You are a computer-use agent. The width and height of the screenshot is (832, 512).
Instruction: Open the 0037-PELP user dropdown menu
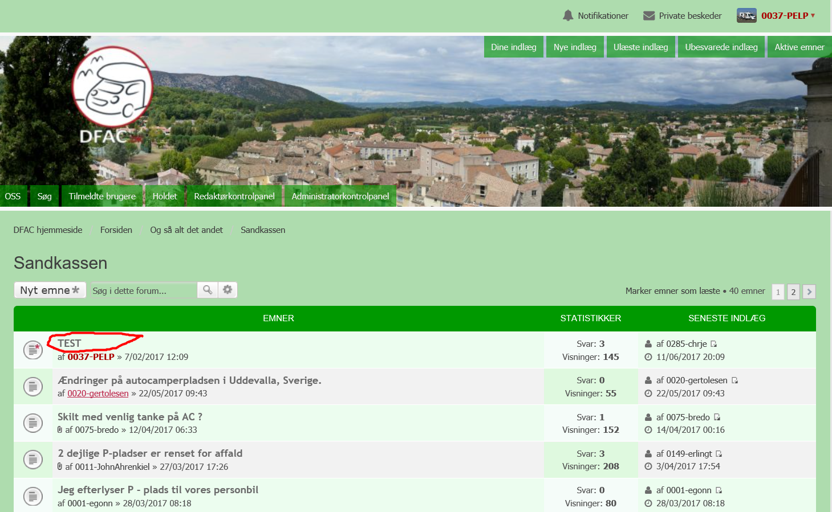(788, 15)
